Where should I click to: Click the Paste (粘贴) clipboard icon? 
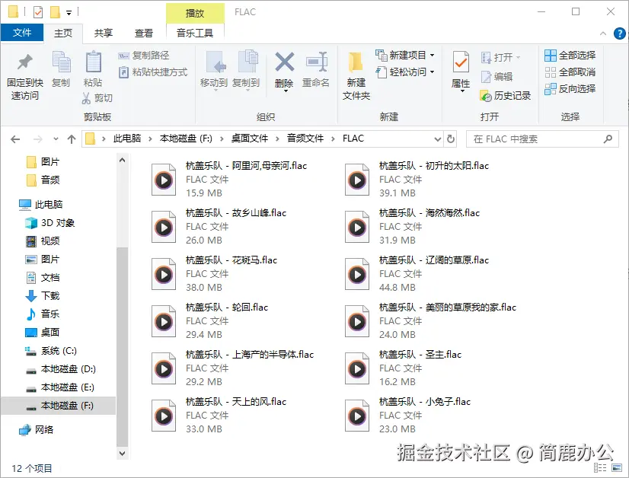tap(93, 62)
